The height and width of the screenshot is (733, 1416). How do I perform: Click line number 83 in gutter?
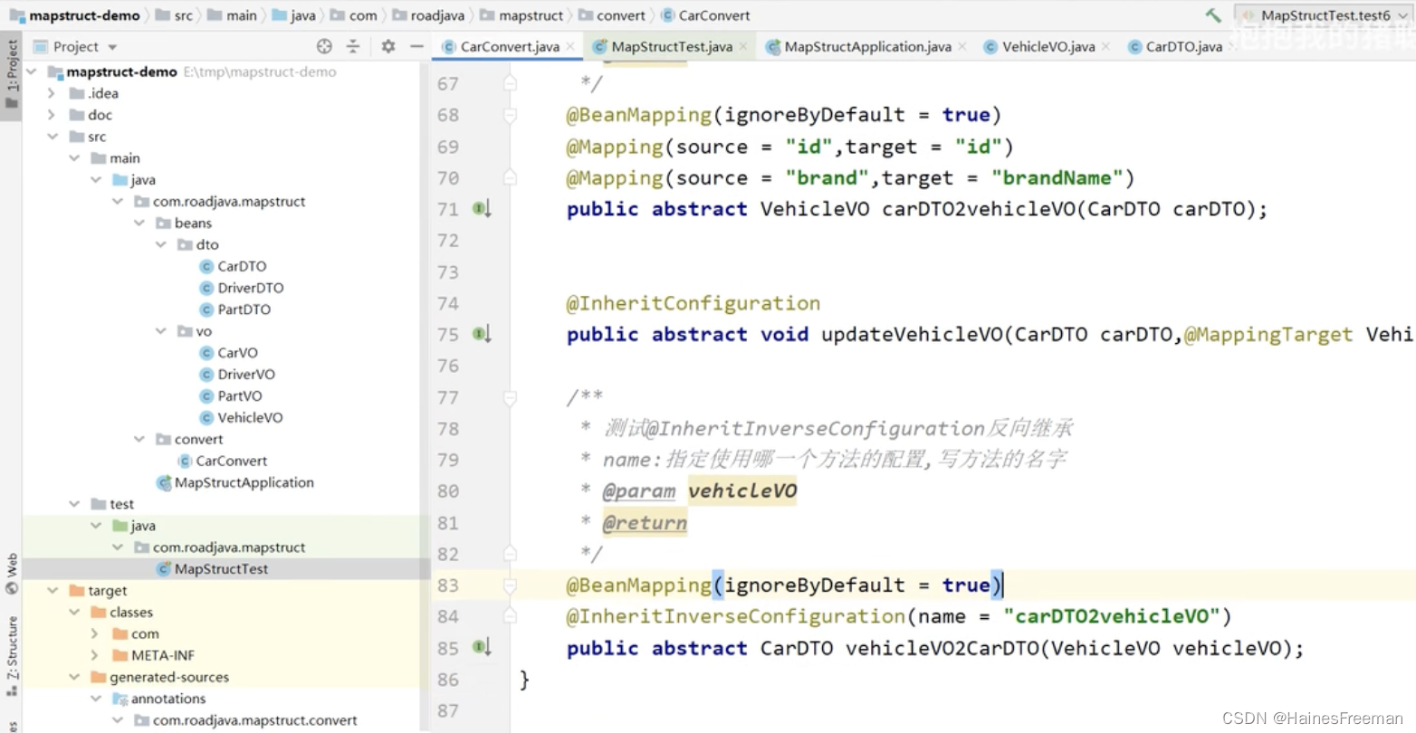click(447, 585)
